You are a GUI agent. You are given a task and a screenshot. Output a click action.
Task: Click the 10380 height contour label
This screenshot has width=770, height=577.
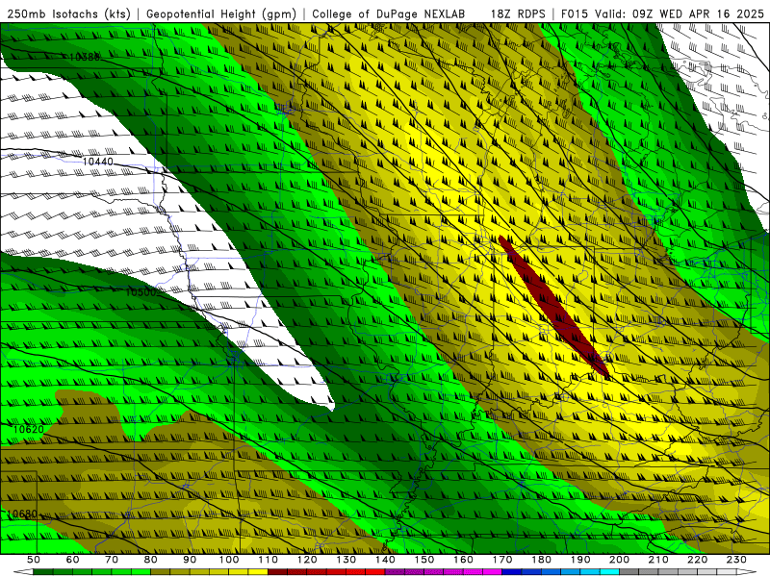[85, 58]
